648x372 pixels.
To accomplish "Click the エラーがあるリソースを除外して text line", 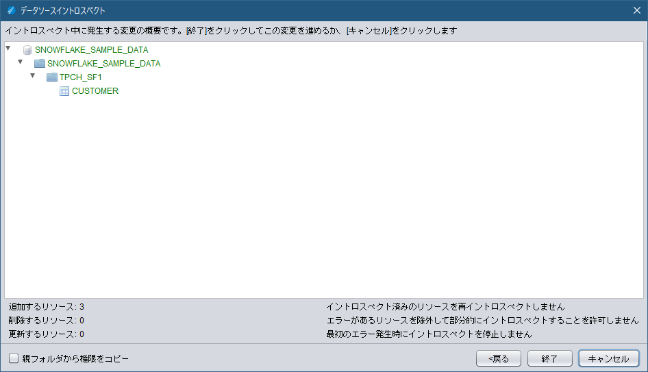I will [482, 321].
